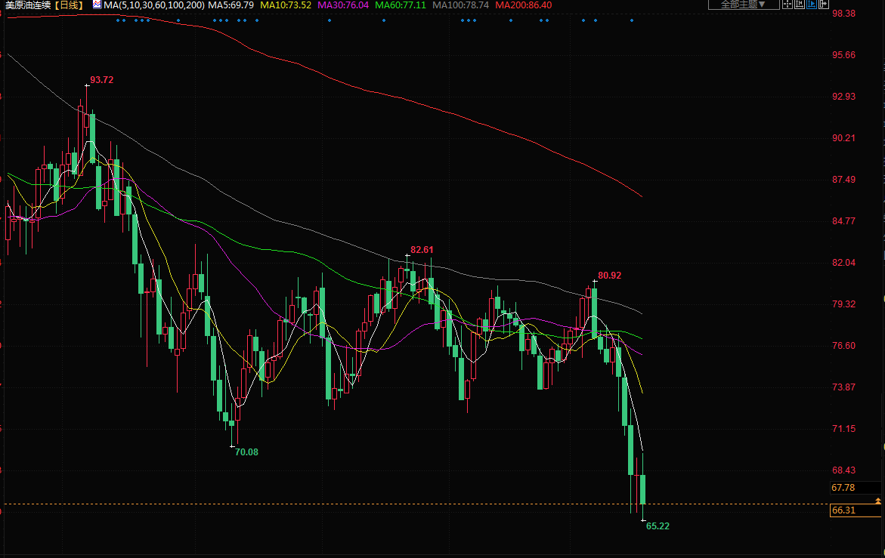This screenshot has height=558, width=885.
Task: Click the MA indicator chart icon
Action: 97,5
